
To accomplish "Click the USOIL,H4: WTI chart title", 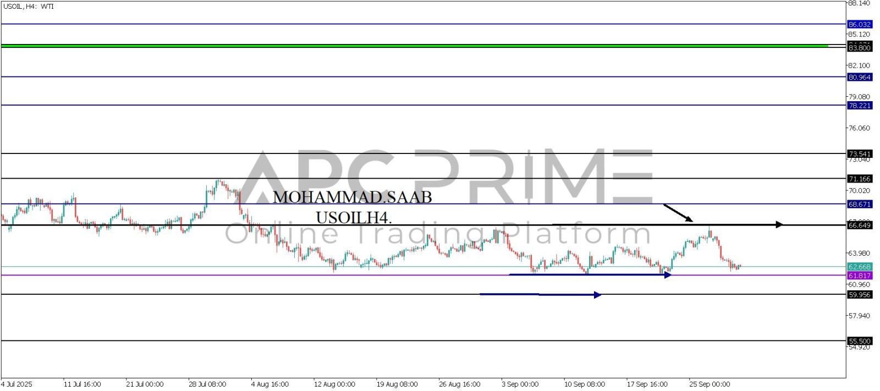I will pos(29,7).
